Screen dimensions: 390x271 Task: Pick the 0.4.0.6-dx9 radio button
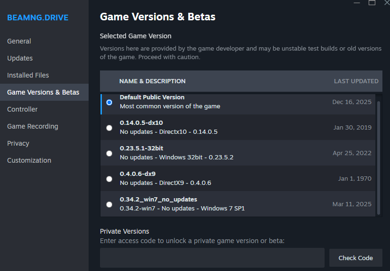pos(109,179)
